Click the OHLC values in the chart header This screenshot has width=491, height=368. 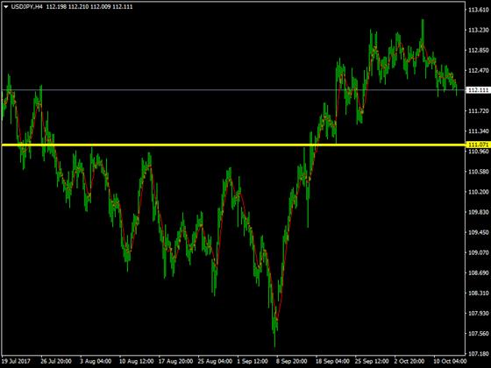click(x=89, y=7)
